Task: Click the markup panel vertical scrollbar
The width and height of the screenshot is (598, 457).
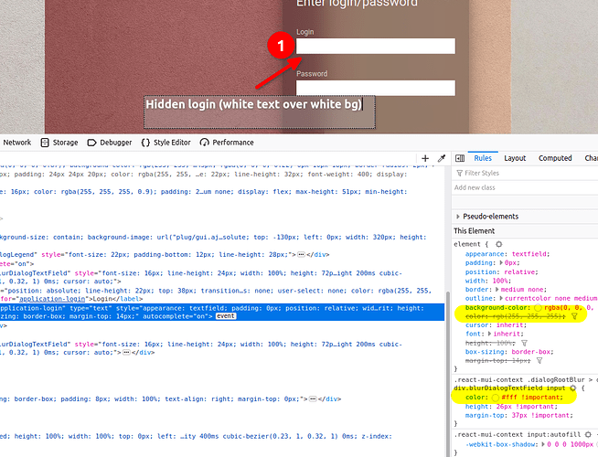Action: tap(448, 374)
